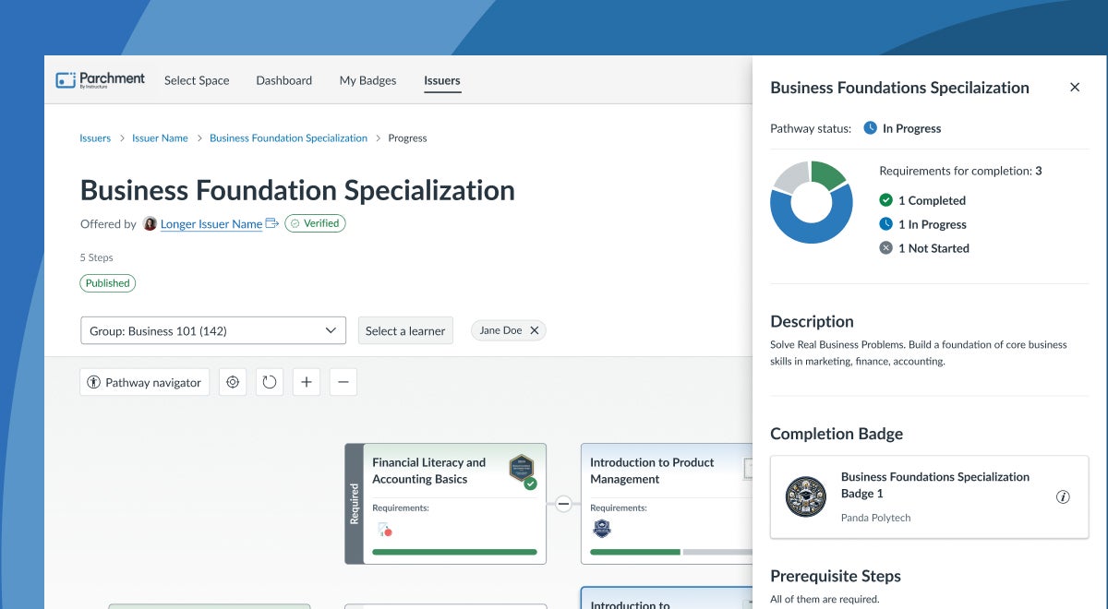
Task: Open the Longer Issuer Name link
Action: click(x=211, y=224)
